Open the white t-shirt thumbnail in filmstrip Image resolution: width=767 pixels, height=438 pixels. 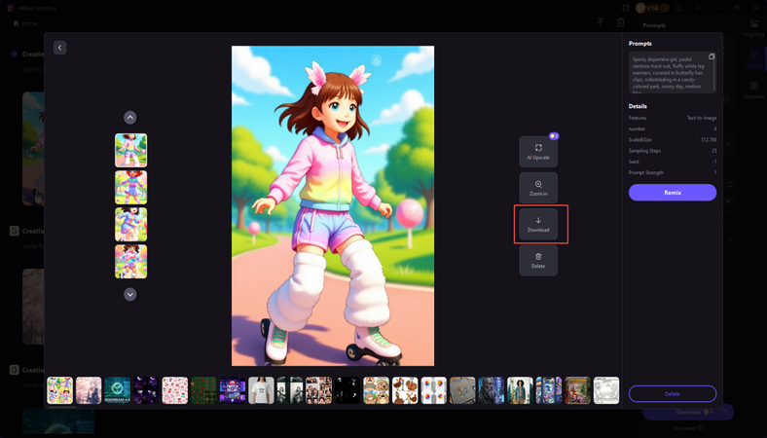pos(261,390)
